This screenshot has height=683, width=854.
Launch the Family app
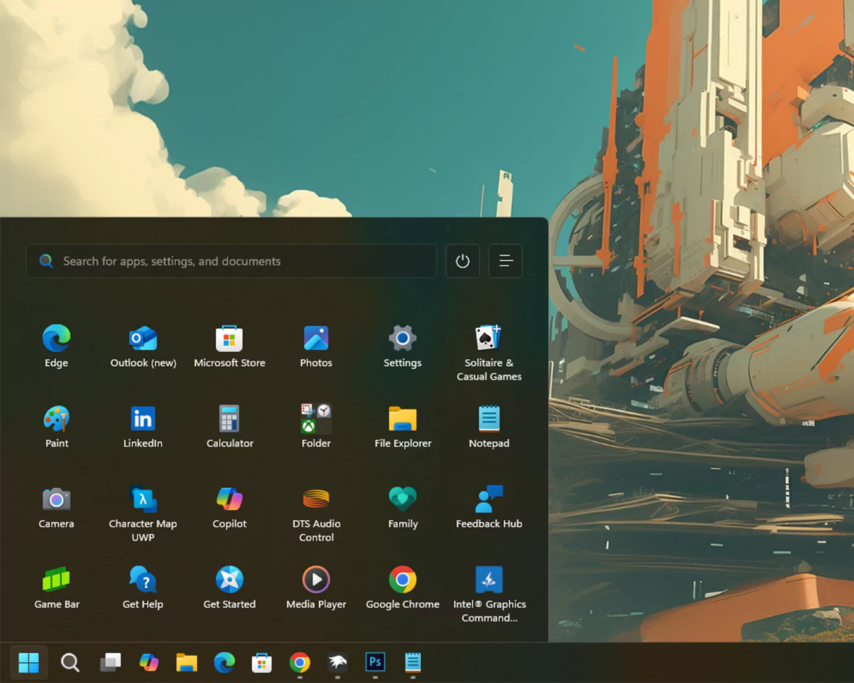click(x=402, y=507)
